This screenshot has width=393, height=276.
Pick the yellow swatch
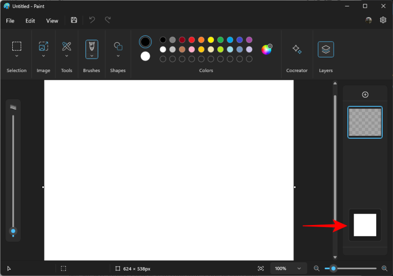(211, 40)
